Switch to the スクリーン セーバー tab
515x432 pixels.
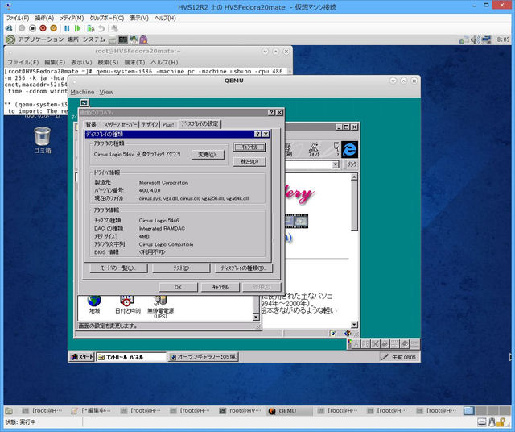[x=120, y=124]
